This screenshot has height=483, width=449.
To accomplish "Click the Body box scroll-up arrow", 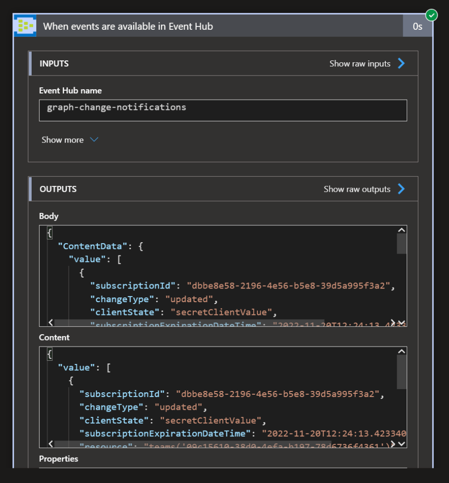I will 401,230.
